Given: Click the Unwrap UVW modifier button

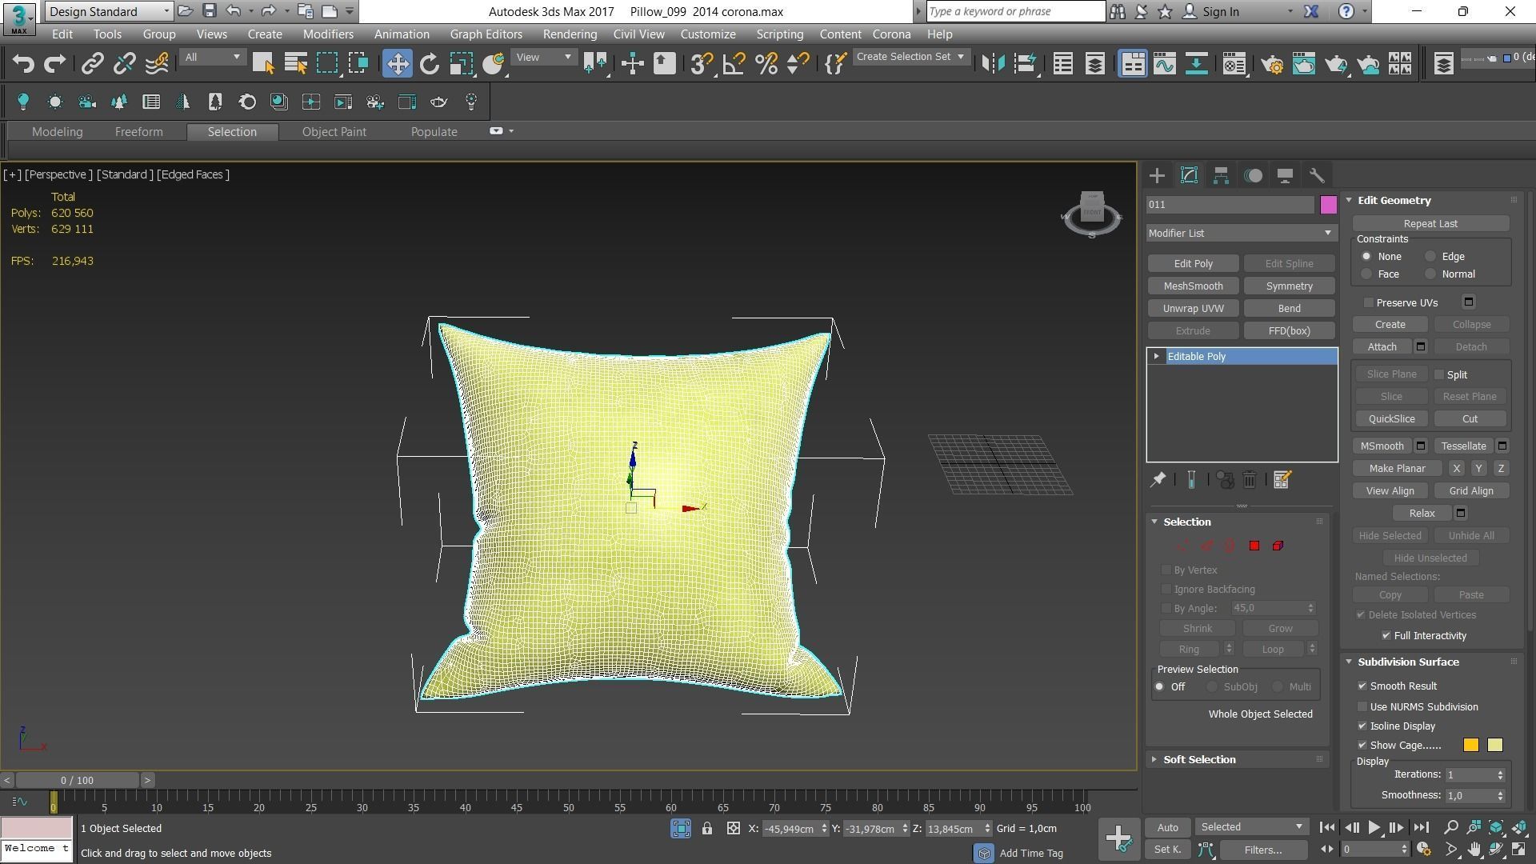Looking at the screenshot, I should pyautogui.click(x=1193, y=309).
